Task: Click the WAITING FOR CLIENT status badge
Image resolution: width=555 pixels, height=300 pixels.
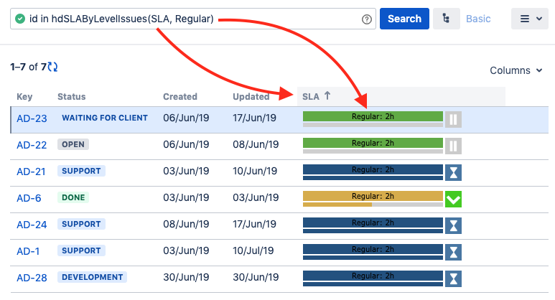Action: point(104,118)
